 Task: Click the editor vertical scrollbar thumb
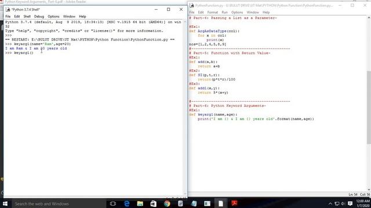click(369, 107)
